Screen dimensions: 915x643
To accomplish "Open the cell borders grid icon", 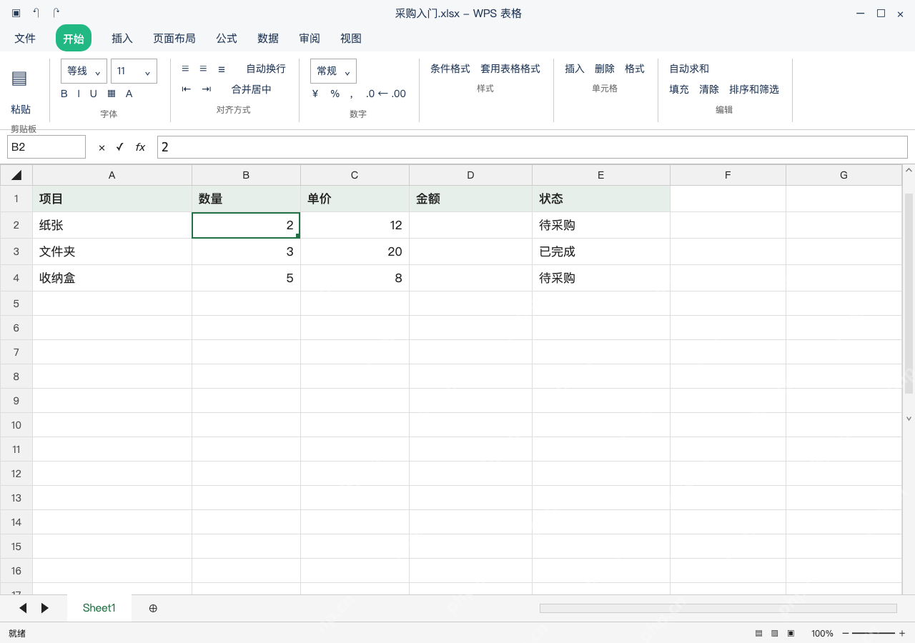I will tap(112, 94).
